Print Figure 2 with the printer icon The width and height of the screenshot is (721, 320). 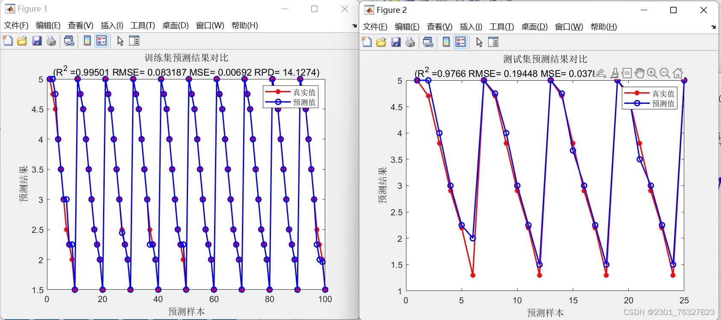(410, 42)
